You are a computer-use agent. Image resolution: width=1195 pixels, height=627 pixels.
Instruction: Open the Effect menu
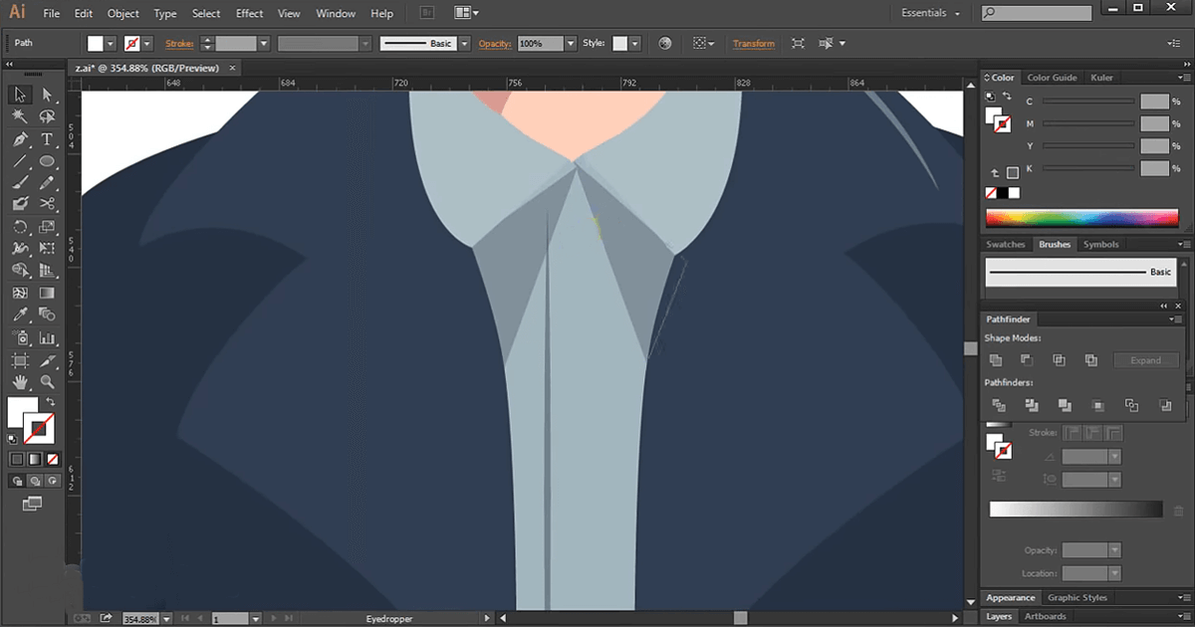[249, 13]
